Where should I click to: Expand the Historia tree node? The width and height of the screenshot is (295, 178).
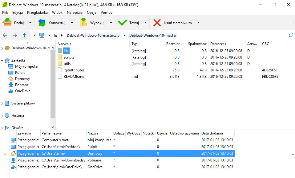pos(2,116)
